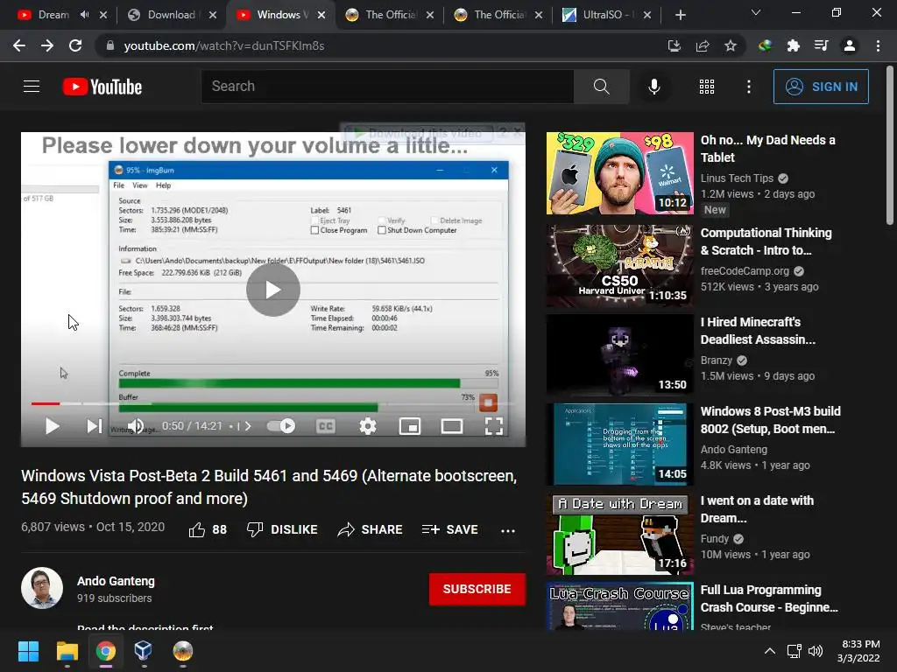Screen dimensions: 897x672
Task: Switch to the UltraISO tab
Action: point(608,15)
